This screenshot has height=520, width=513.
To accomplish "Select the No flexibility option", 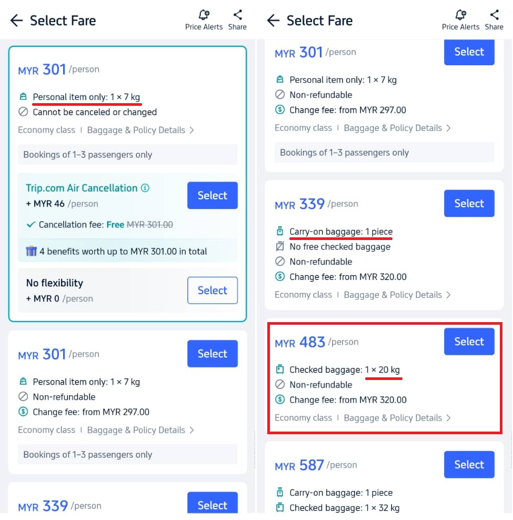I will click(x=212, y=291).
